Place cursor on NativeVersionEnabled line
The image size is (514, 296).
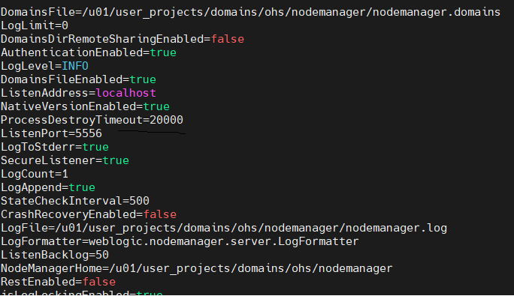point(85,106)
